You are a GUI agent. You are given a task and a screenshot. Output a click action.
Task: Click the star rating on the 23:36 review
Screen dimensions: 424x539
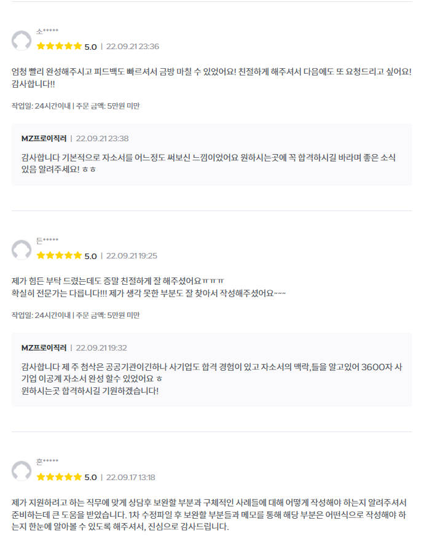point(59,46)
